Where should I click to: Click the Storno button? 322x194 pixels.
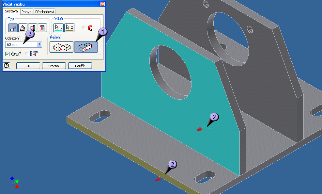(x=54, y=66)
